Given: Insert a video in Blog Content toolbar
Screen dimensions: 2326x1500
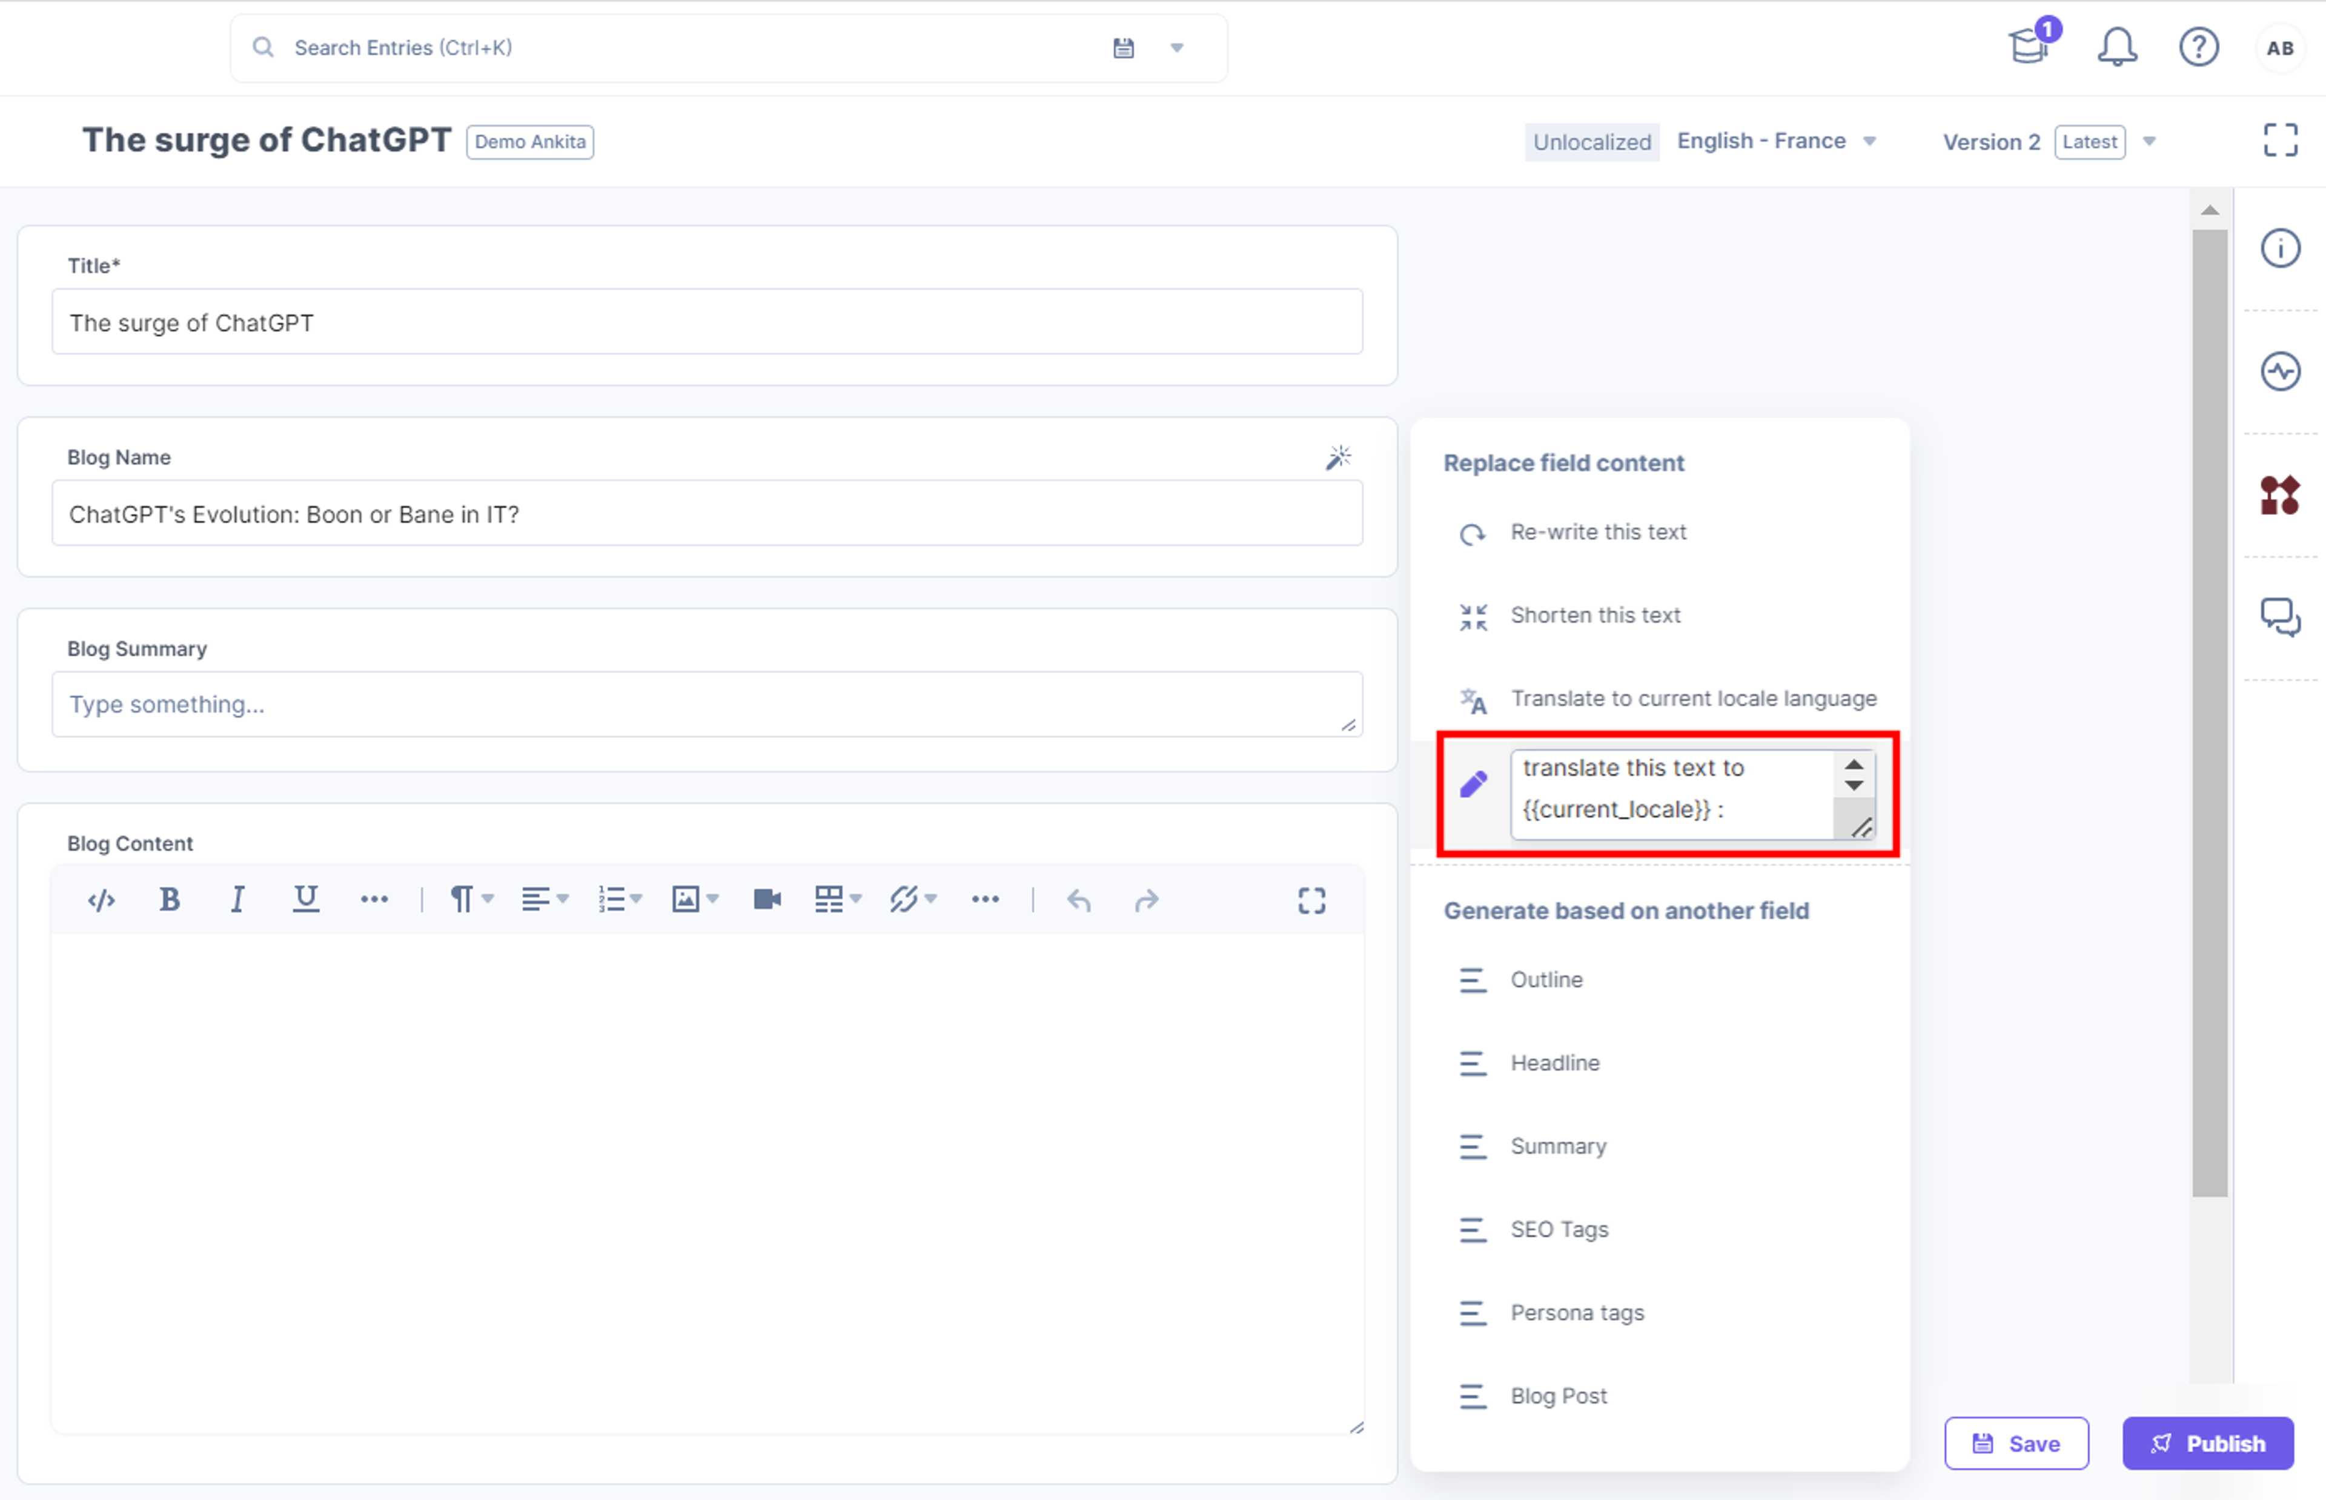Looking at the screenshot, I should 767,899.
